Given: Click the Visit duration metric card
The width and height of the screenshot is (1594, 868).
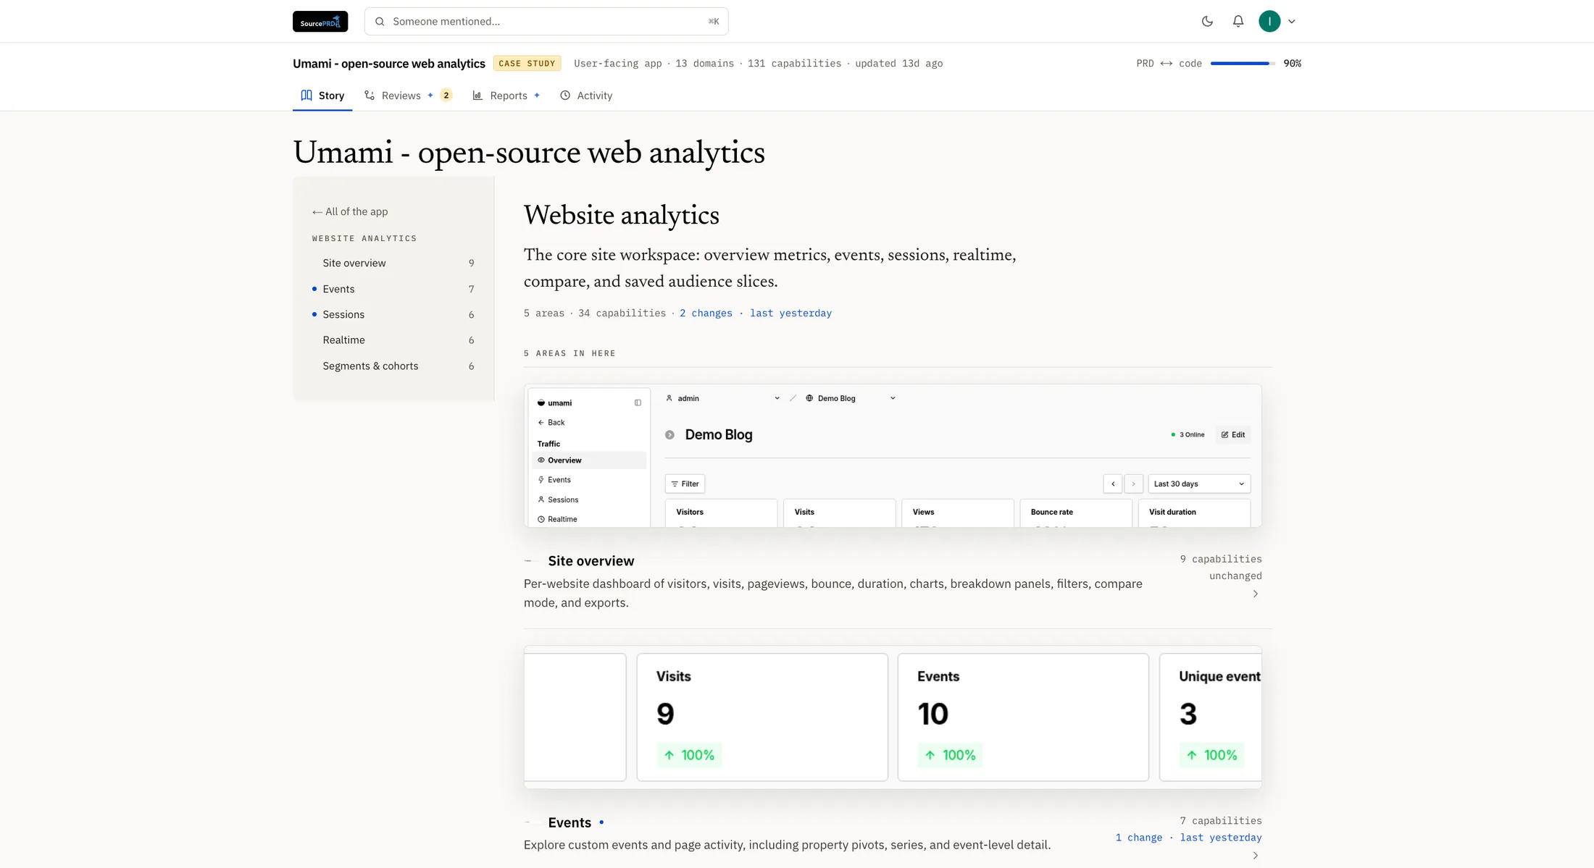Looking at the screenshot, I should pos(1194,513).
